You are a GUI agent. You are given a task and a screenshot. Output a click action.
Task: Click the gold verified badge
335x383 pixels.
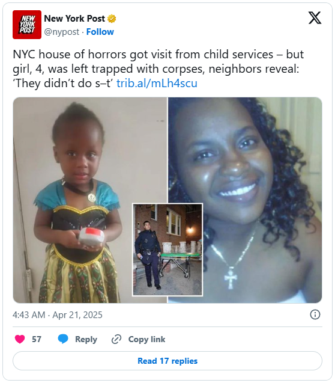coord(112,19)
